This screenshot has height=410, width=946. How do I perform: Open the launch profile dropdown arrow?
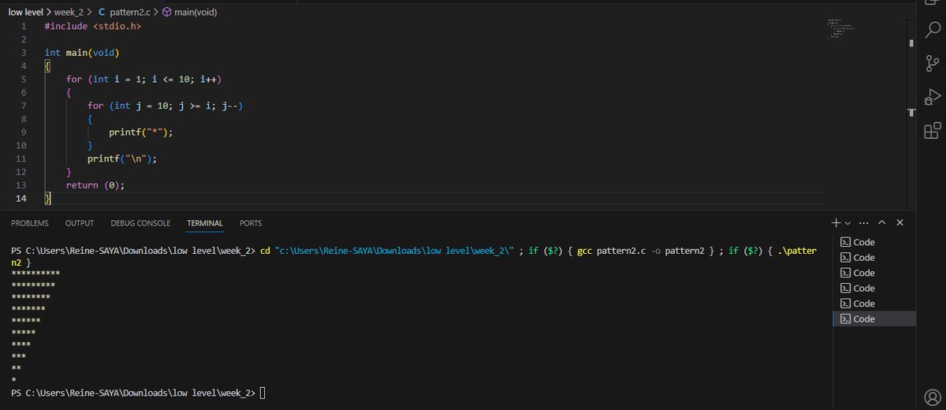pyautogui.click(x=847, y=223)
